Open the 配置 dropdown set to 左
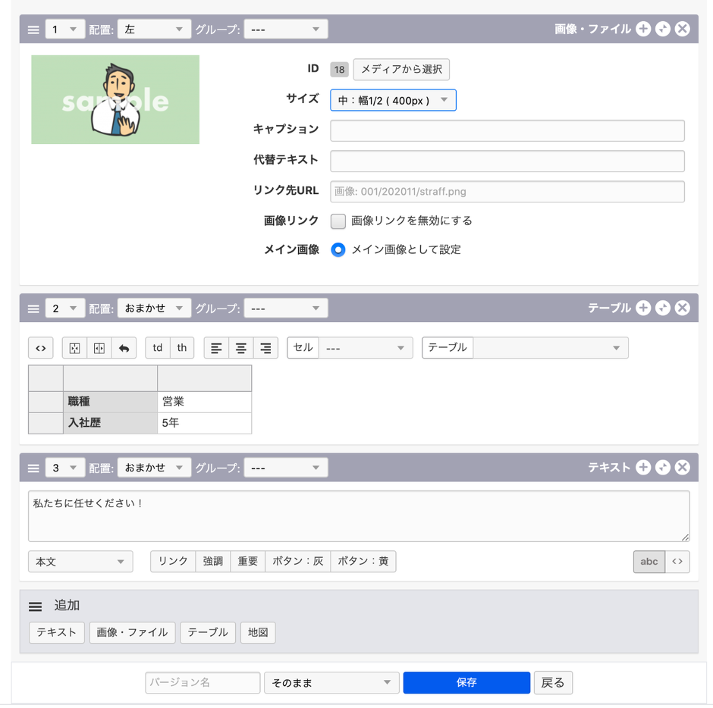Viewport: 713px width, 708px height. tap(154, 29)
